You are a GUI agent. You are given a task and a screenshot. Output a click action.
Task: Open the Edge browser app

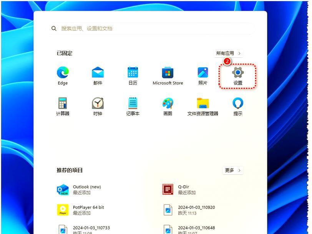[x=63, y=76]
